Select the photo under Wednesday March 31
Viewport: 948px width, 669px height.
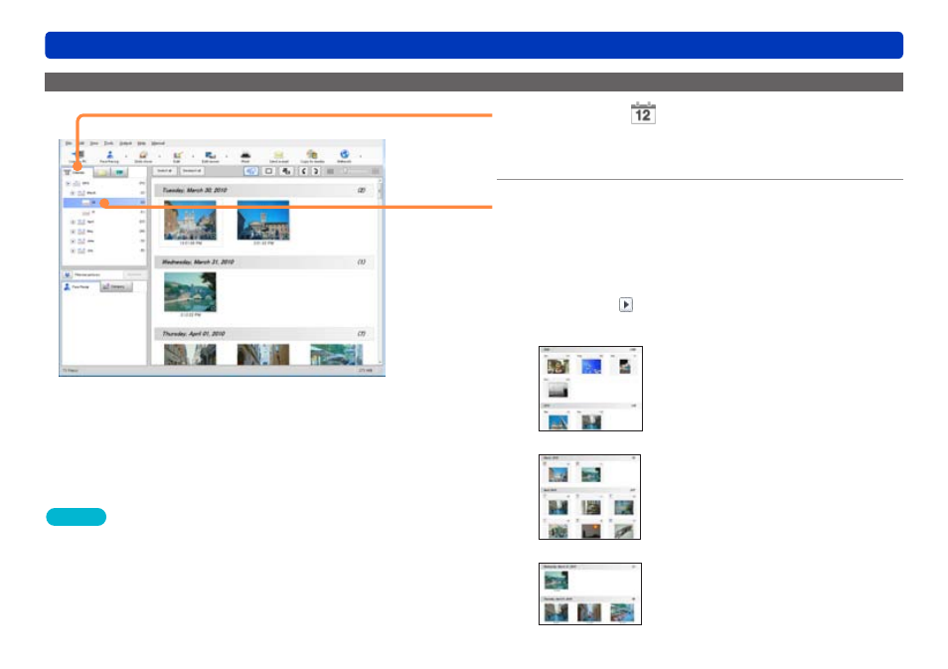click(x=190, y=292)
